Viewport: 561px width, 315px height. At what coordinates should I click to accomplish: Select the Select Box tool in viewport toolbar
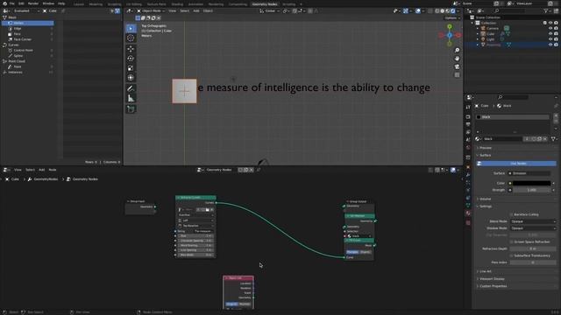click(131, 29)
